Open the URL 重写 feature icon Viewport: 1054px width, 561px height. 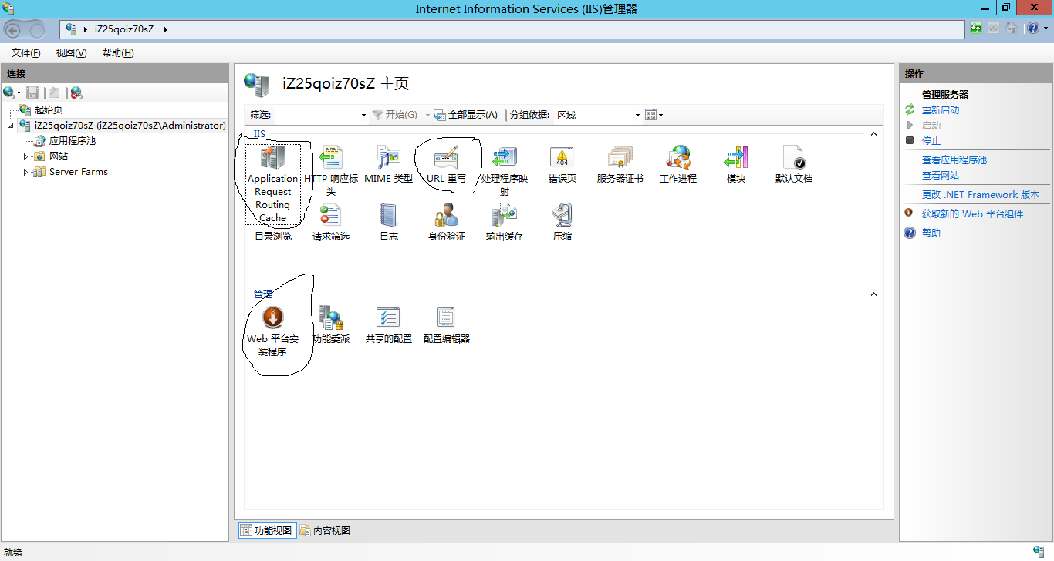[446, 158]
